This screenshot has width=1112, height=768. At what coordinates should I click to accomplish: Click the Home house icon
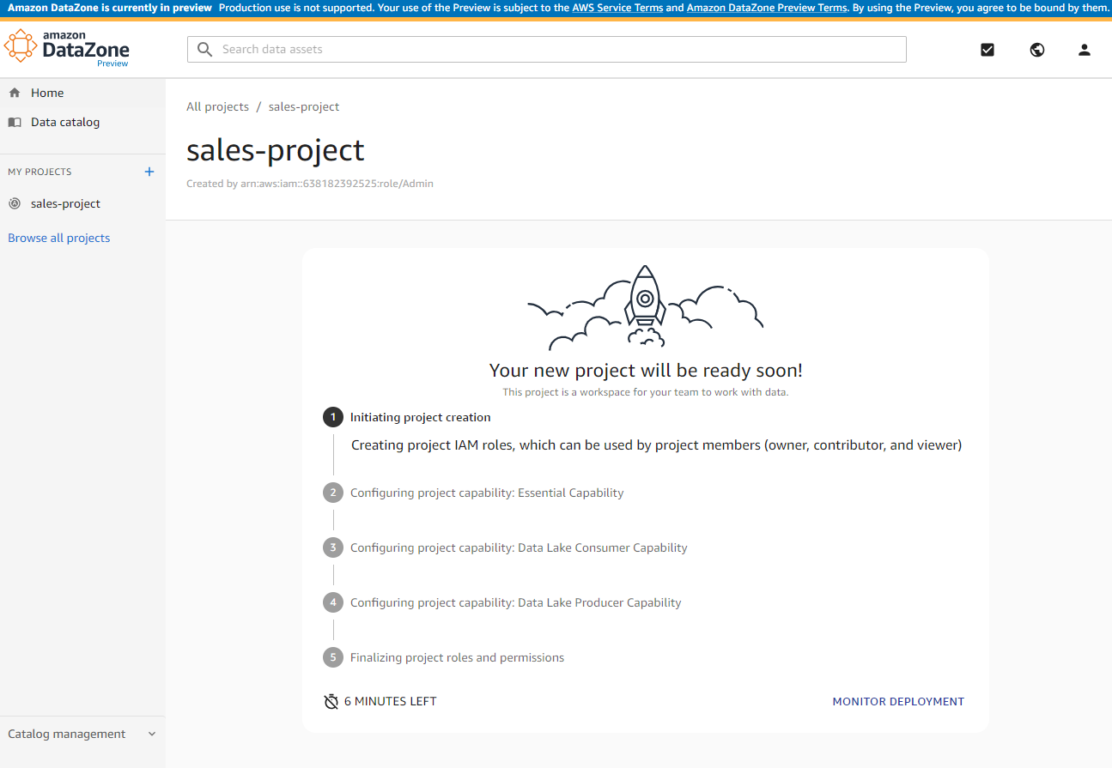coord(15,93)
